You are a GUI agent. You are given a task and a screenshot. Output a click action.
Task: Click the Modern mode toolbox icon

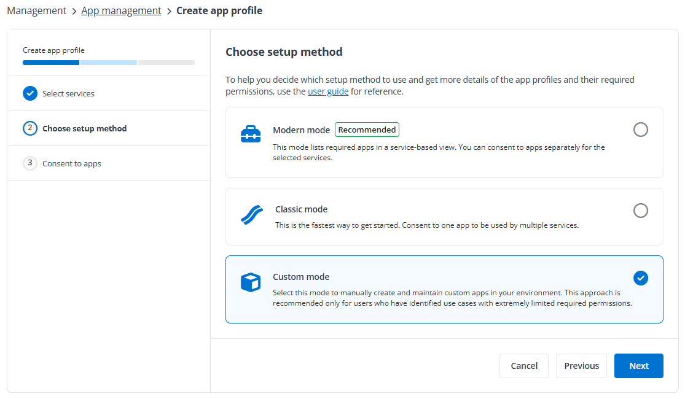[251, 134]
